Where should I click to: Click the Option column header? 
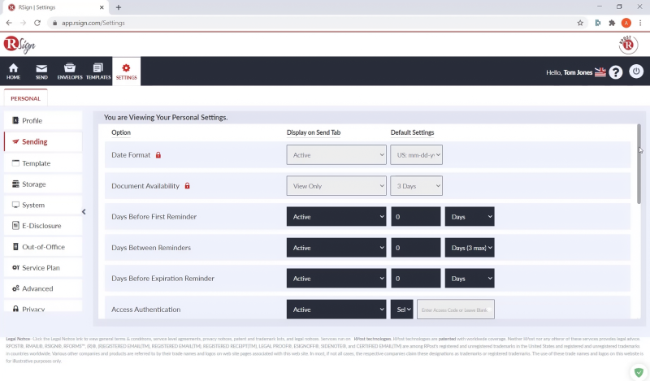[x=121, y=132]
